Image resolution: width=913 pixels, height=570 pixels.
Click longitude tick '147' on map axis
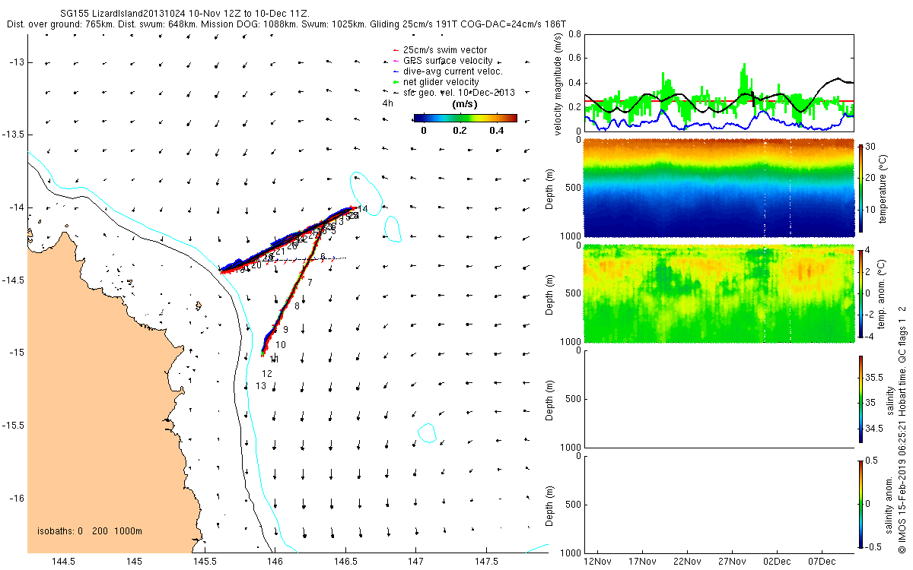click(x=416, y=562)
